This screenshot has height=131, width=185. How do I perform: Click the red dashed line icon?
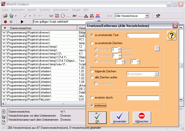click(80, 16)
